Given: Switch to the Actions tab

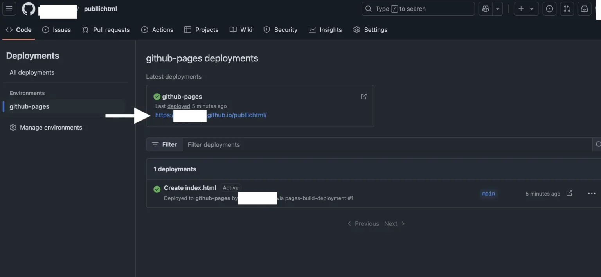Looking at the screenshot, I should [x=157, y=29].
